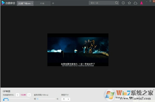Open the 画面尺寸 size dropdown showing 大

tap(66, 99)
